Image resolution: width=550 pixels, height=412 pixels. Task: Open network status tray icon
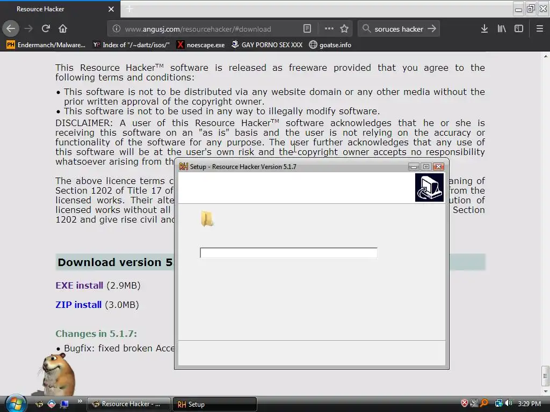point(498,403)
